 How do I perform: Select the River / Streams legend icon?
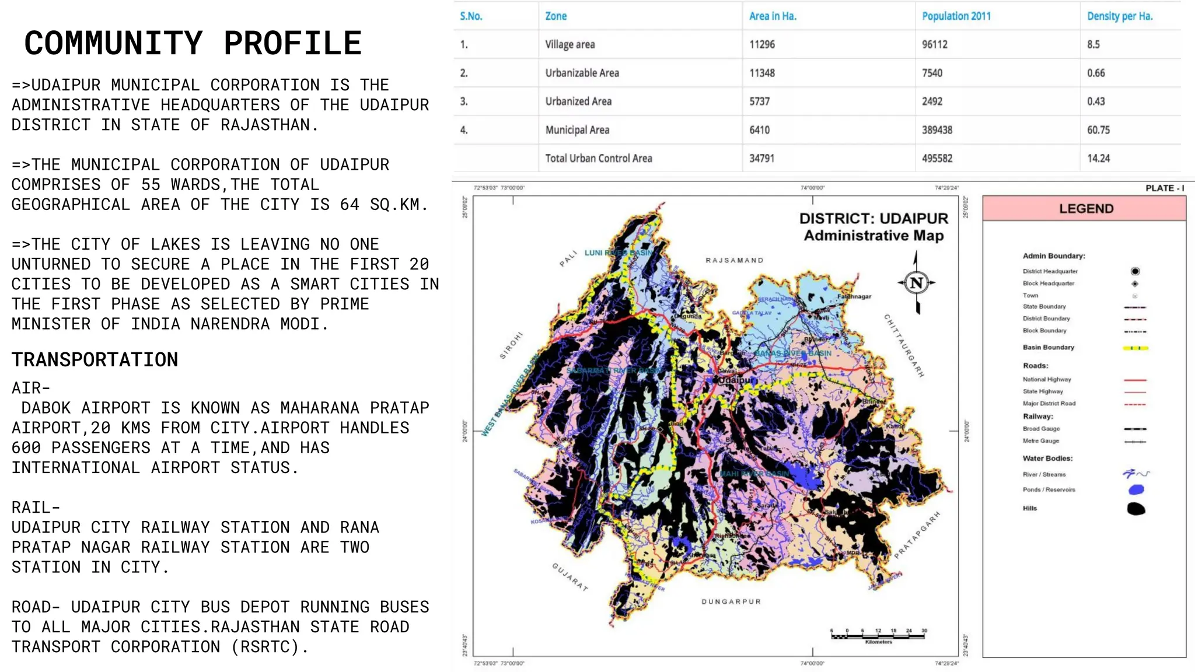tap(1135, 474)
